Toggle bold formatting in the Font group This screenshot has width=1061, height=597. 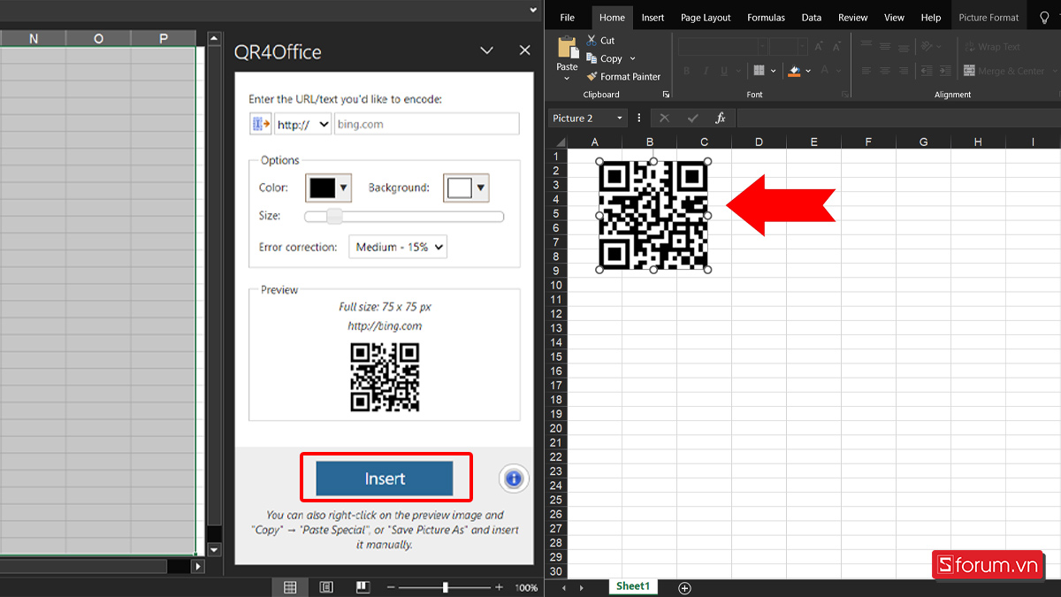coord(687,70)
